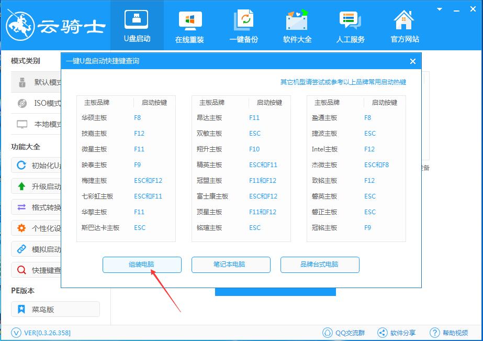Click the 翔升主板 row
483x341 pixels.
[x=241, y=149]
